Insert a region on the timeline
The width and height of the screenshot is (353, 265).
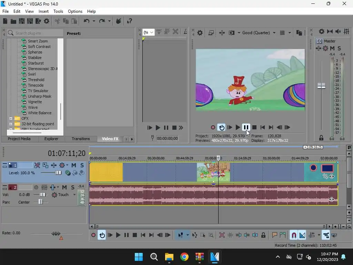283,235
